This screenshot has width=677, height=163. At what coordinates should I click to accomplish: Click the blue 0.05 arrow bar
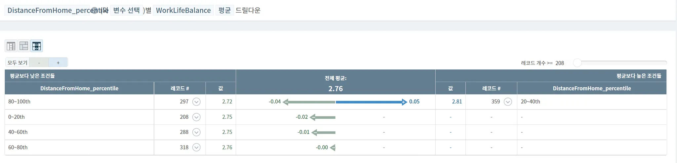click(x=371, y=102)
